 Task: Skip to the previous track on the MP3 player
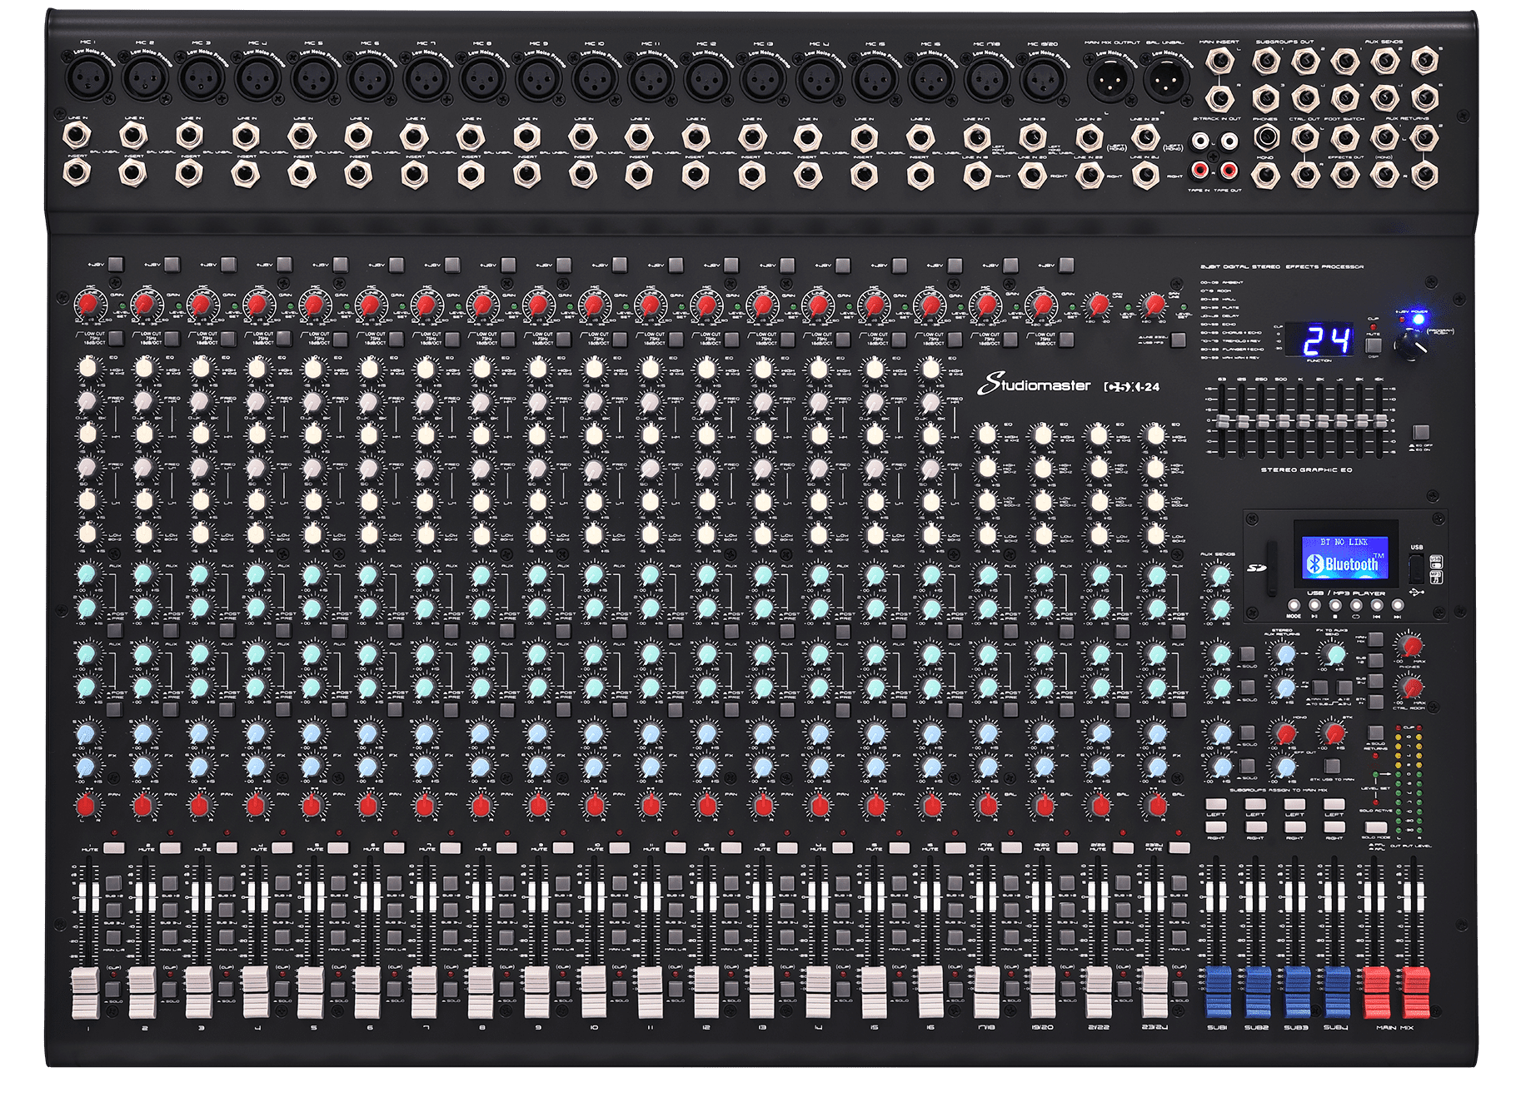(x=1377, y=606)
